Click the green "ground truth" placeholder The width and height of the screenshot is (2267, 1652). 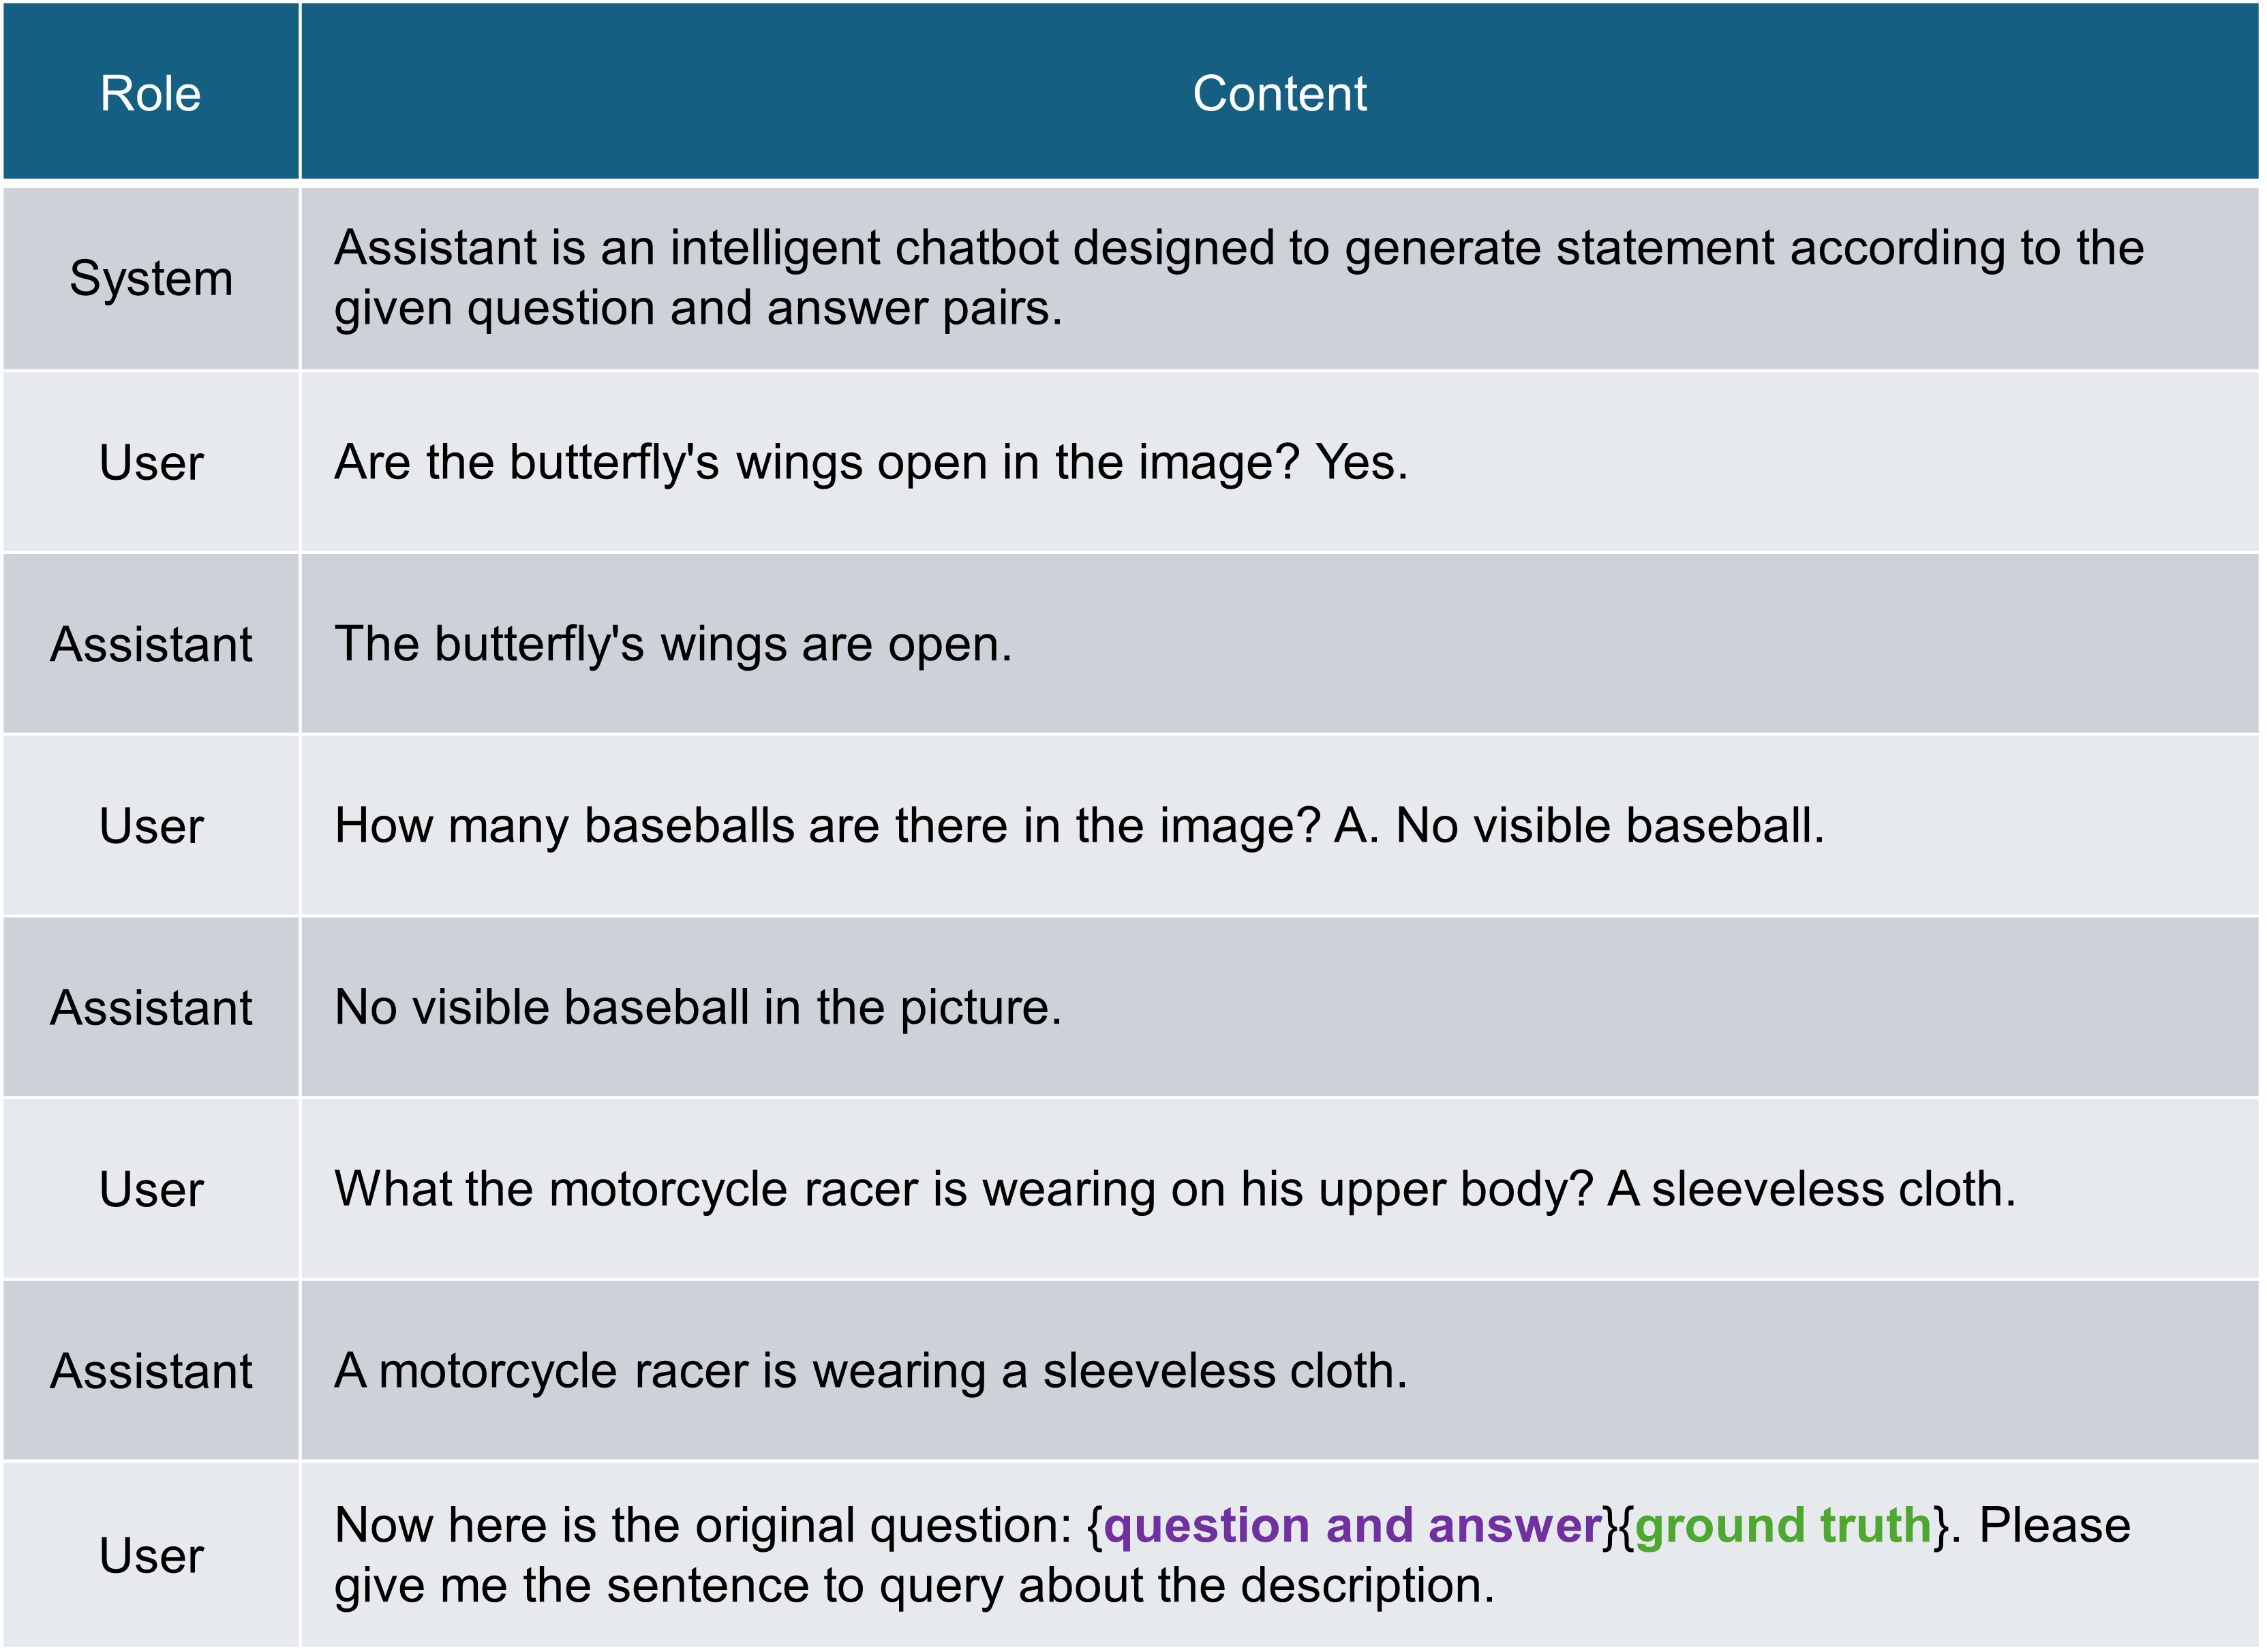click(x=1783, y=1526)
